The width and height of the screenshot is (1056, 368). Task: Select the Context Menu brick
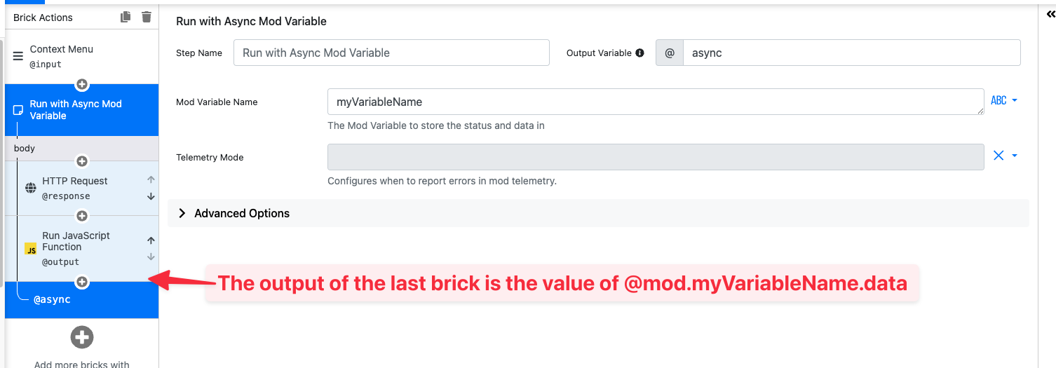click(x=70, y=56)
